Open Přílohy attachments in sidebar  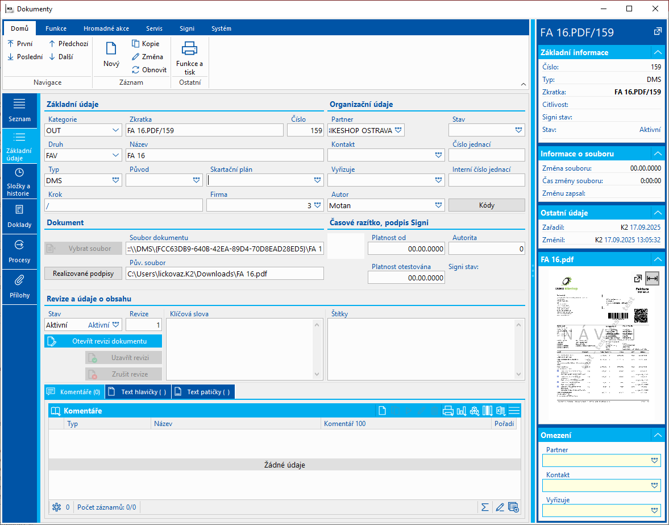pyautogui.click(x=19, y=287)
